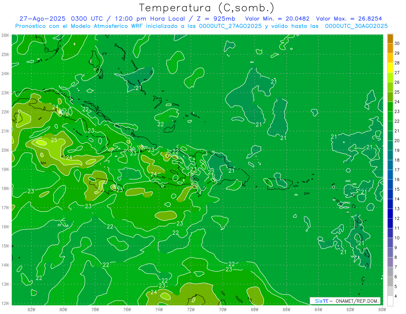406x314 pixels.
Task: Click the 14N latitude axis label
Action: (5, 265)
